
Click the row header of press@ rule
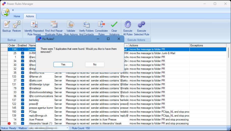click(x=4, y=104)
